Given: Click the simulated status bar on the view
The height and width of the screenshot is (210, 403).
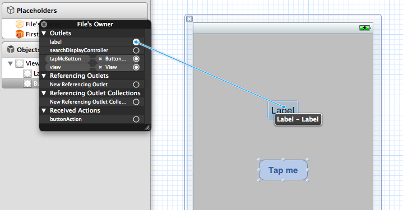Looking at the screenshot, I should 282,29.
